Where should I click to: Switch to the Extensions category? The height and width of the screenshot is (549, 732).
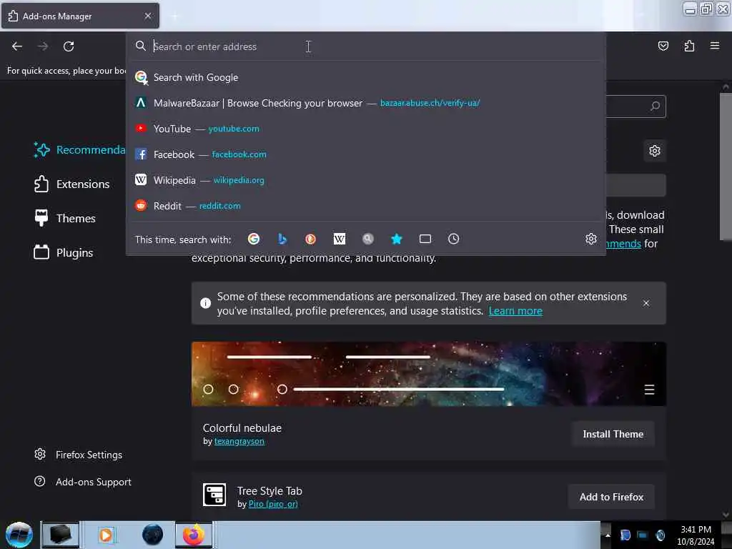coord(72,184)
